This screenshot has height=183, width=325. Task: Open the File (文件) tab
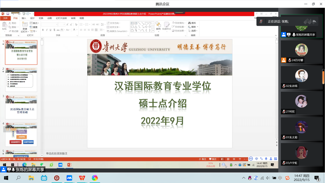pyautogui.click(x=5, y=18)
